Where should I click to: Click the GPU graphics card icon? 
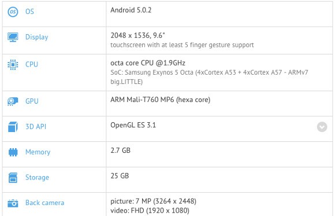(x=13, y=101)
